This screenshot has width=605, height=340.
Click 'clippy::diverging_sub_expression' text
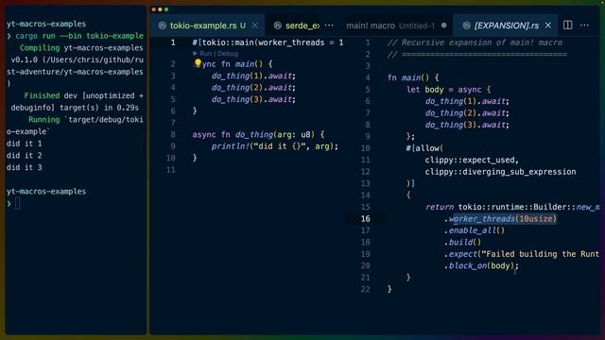[x=500, y=172]
